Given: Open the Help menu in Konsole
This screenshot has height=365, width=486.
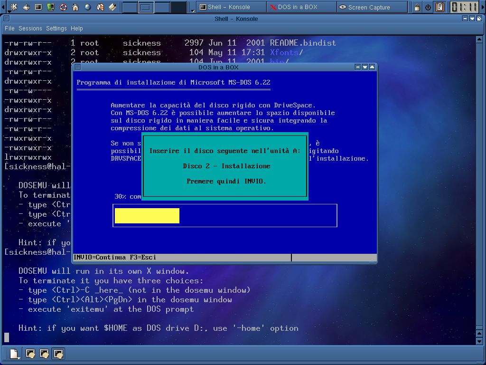Looking at the screenshot, I should tap(77, 29).
